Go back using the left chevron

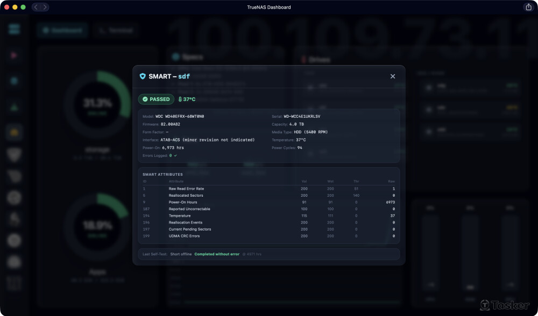[37, 7]
